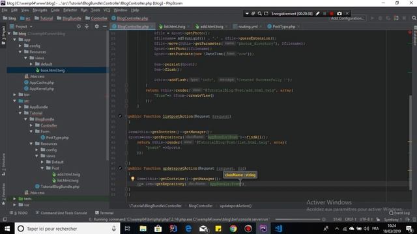This screenshot has height=234, width=417.
Task: Click the Search Everywhere magnifier icon
Action: 414,18
